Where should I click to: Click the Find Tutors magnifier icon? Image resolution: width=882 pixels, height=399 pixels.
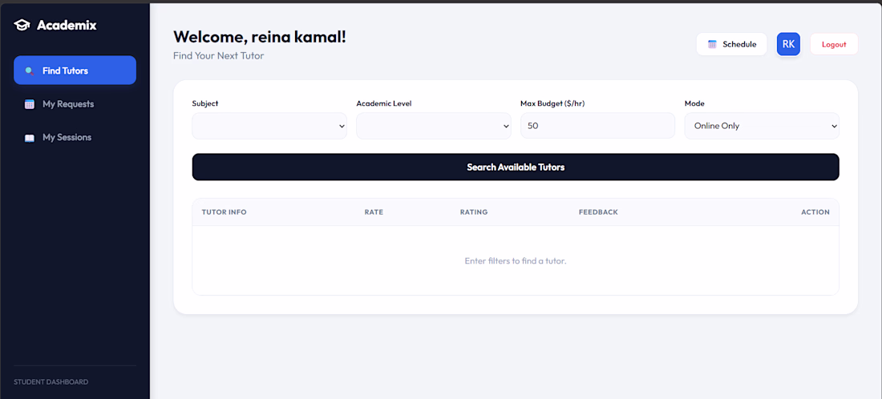pos(29,71)
